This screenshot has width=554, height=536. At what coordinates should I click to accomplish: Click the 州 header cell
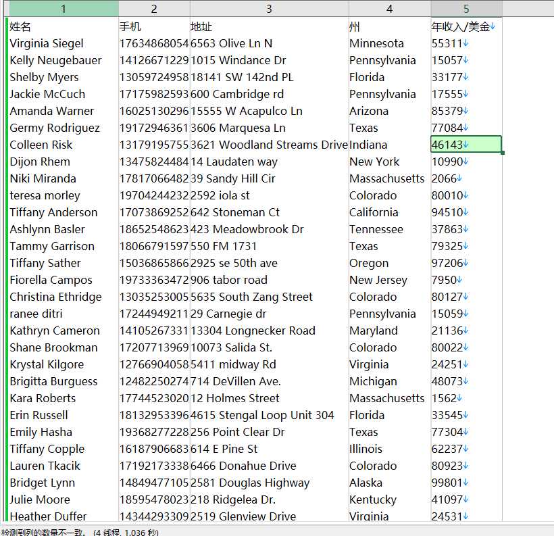pos(389,26)
